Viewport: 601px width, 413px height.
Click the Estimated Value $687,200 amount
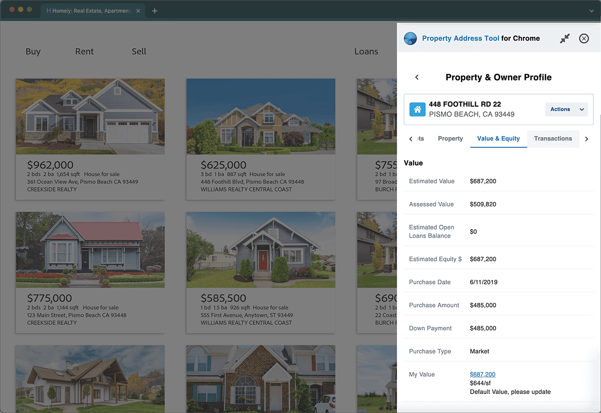pos(483,181)
